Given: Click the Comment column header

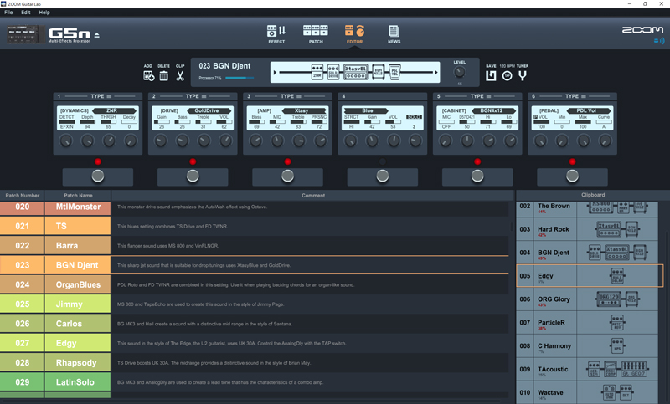Looking at the screenshot, I should [x=312, y=196].
